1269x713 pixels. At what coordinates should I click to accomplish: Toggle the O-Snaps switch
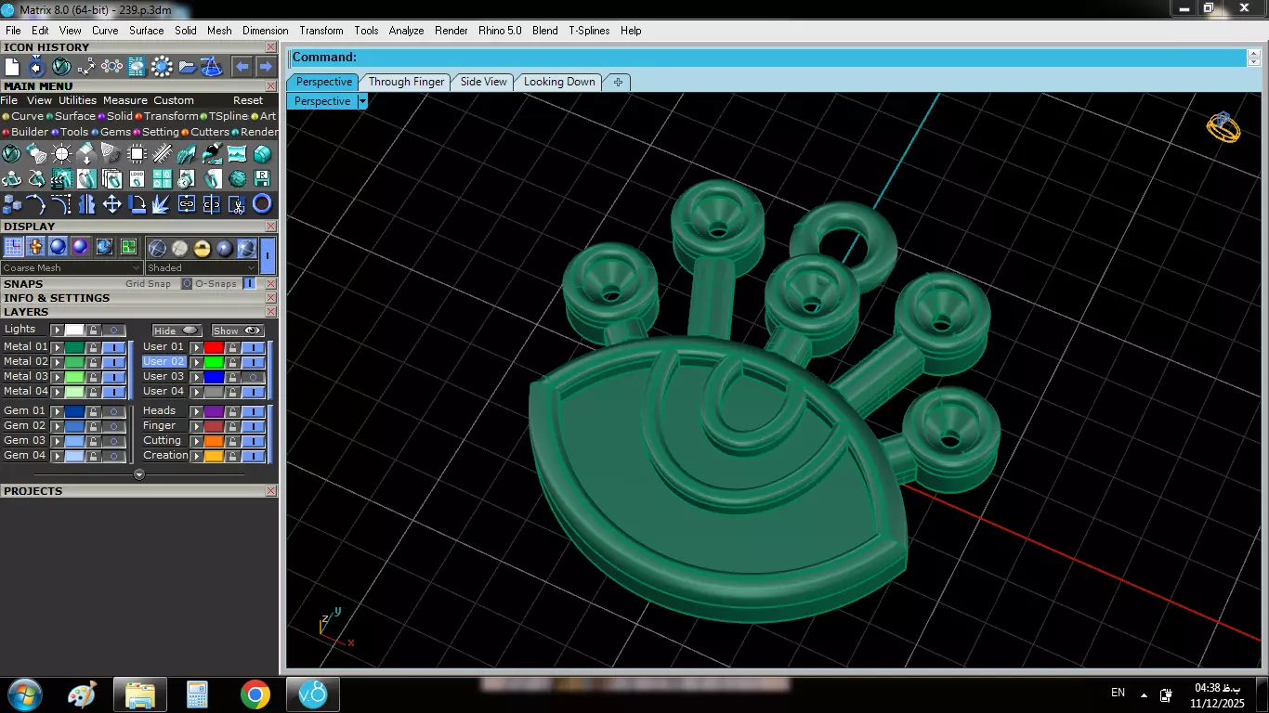[249, 283]
